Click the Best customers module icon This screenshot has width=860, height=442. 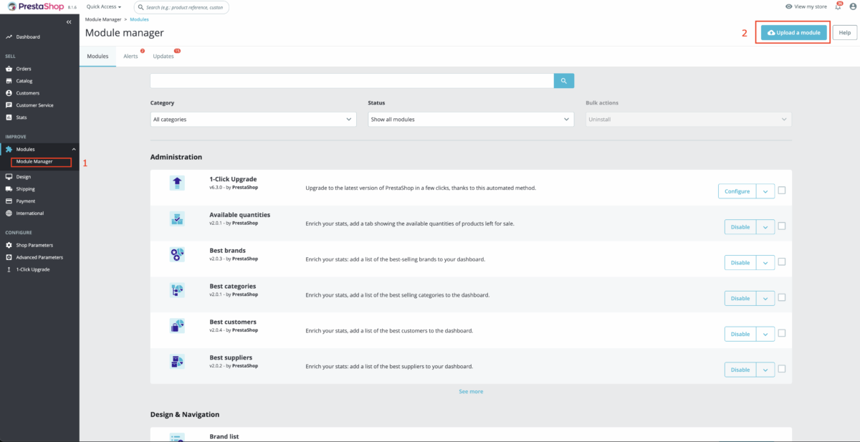(x=177, y=326)
